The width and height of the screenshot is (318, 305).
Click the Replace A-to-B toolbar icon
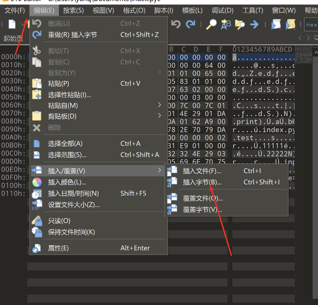pos(226,24)
